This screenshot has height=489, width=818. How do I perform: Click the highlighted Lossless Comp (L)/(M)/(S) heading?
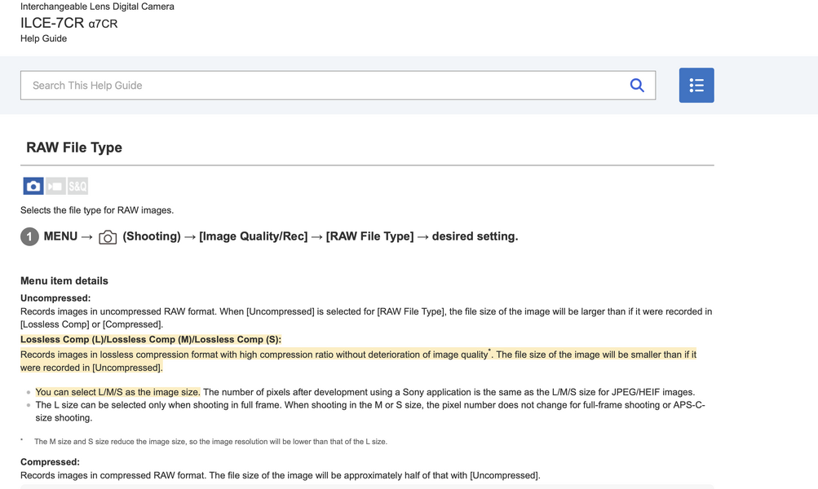pyautogui.click(x=151, y=340)
